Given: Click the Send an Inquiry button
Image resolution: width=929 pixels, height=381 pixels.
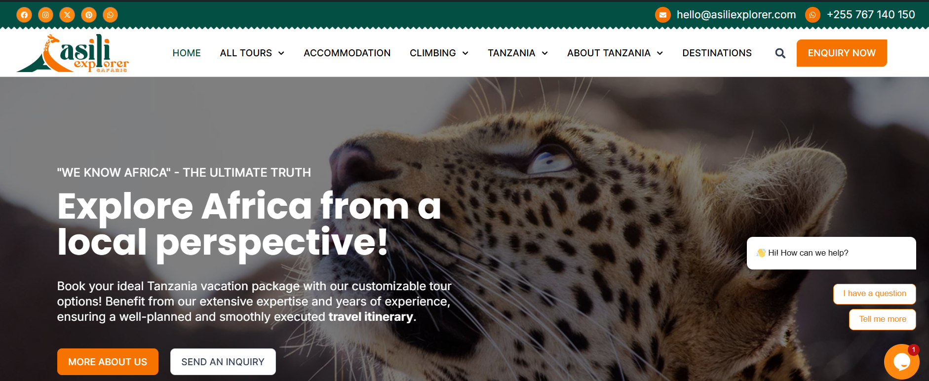Looking at the screenshot, I should (223, 362).
